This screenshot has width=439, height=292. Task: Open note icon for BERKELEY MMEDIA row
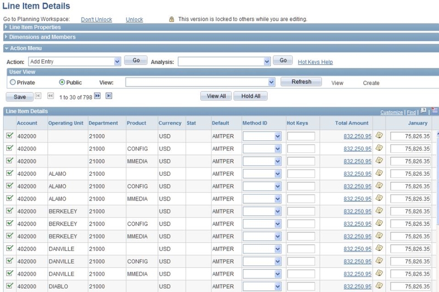379,235
